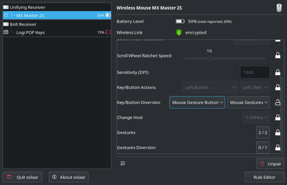The width and height of the screenshot is (287, 185).
Task: Toggle the lock for Change Host
Action: [x=278, y=117]
